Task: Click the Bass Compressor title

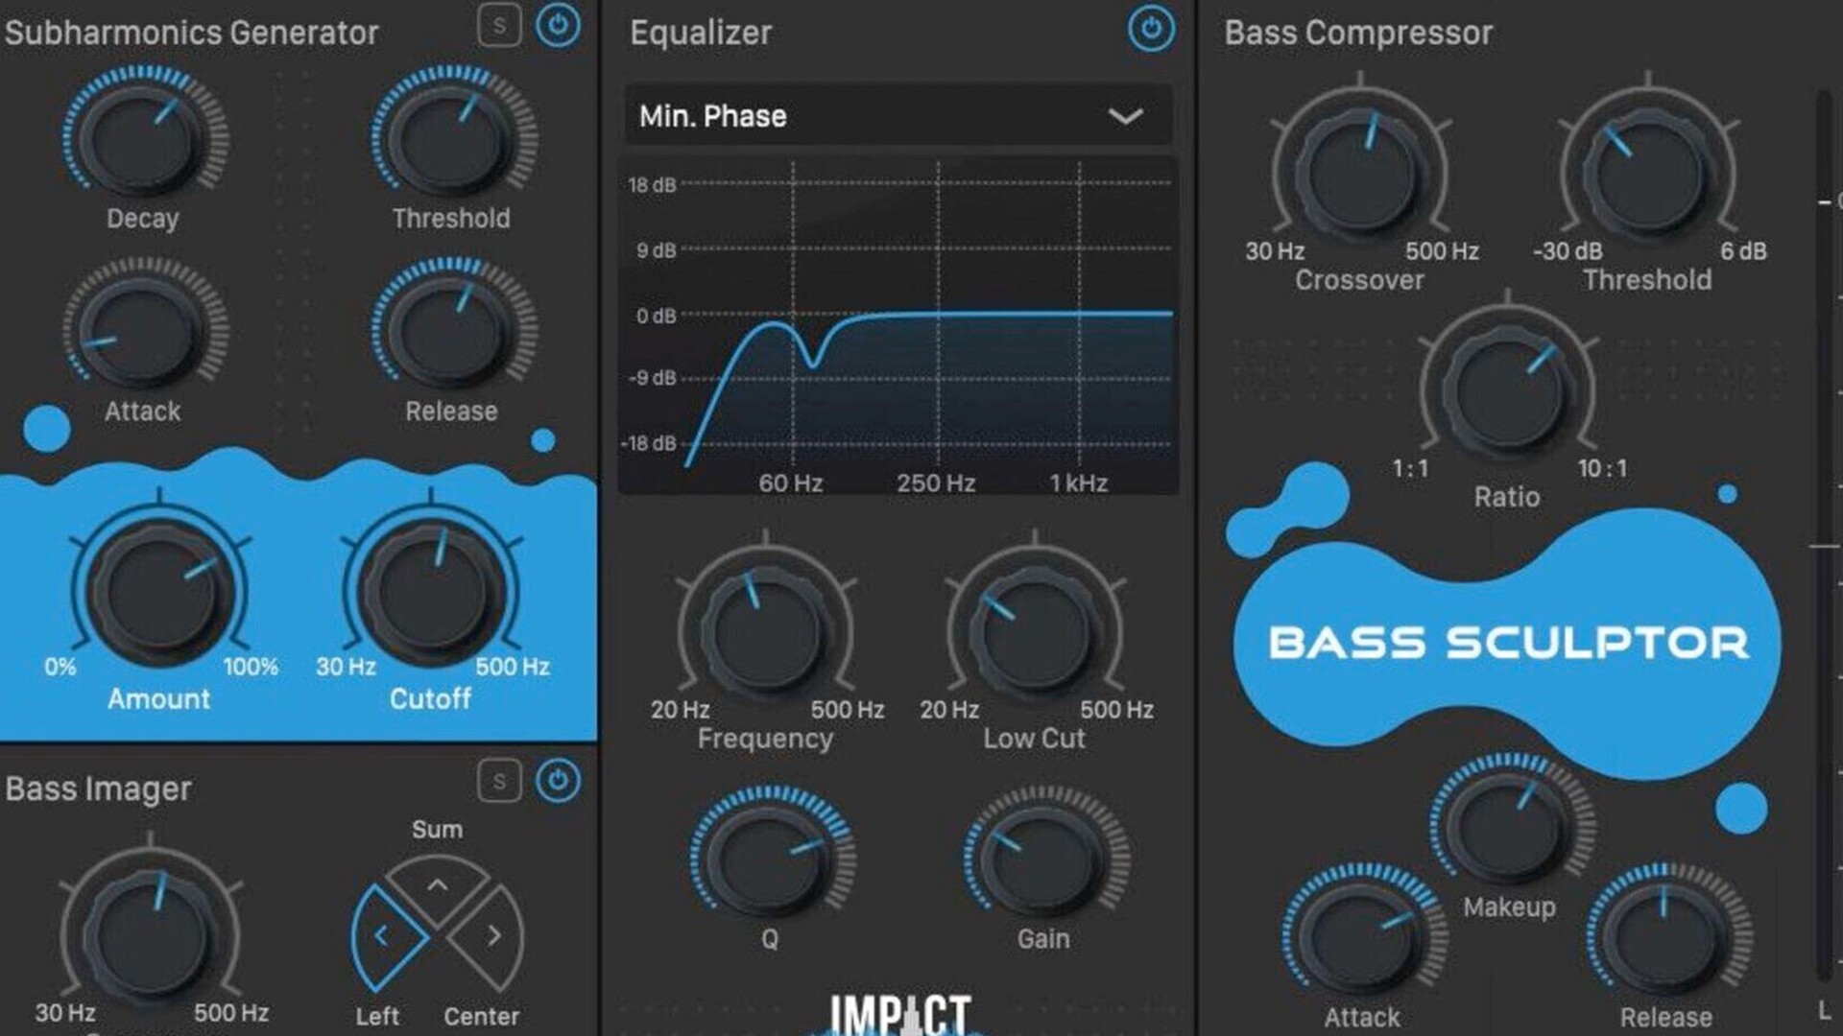Action: (x=1358, y=33)
